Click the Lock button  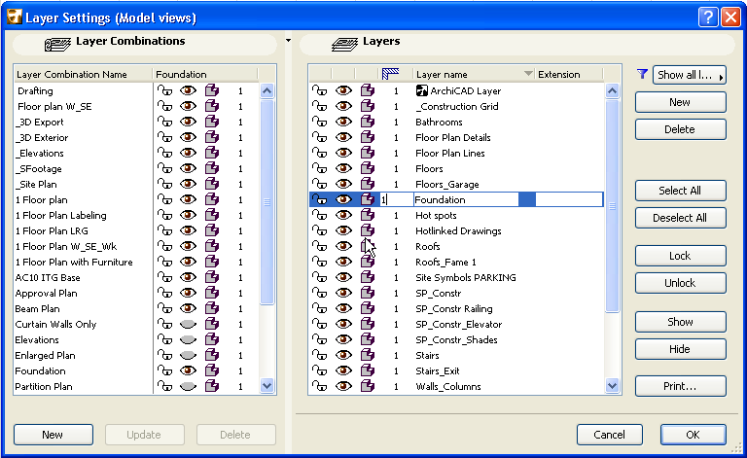(680, 256)
